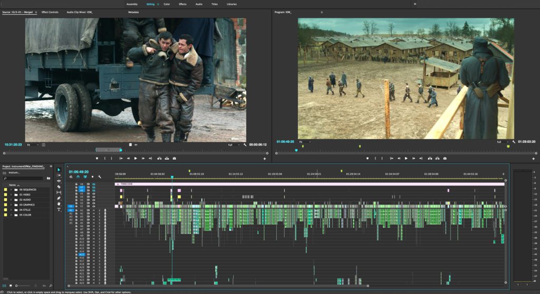Select the Slip tool

pyautogui.click(x=59, y=192)
